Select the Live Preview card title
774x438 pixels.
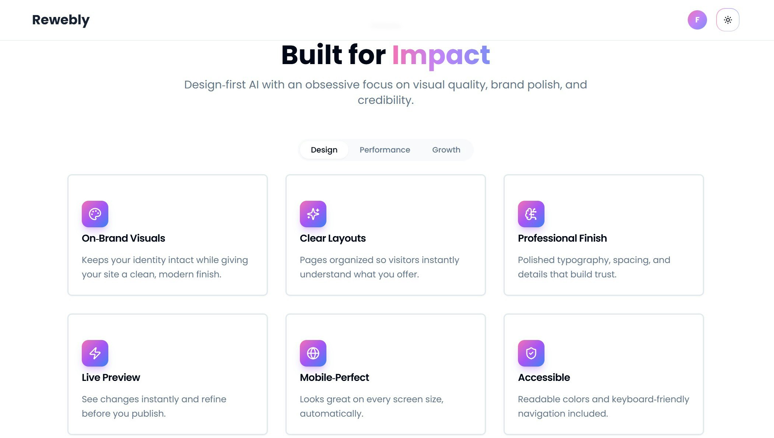point(111,378)
